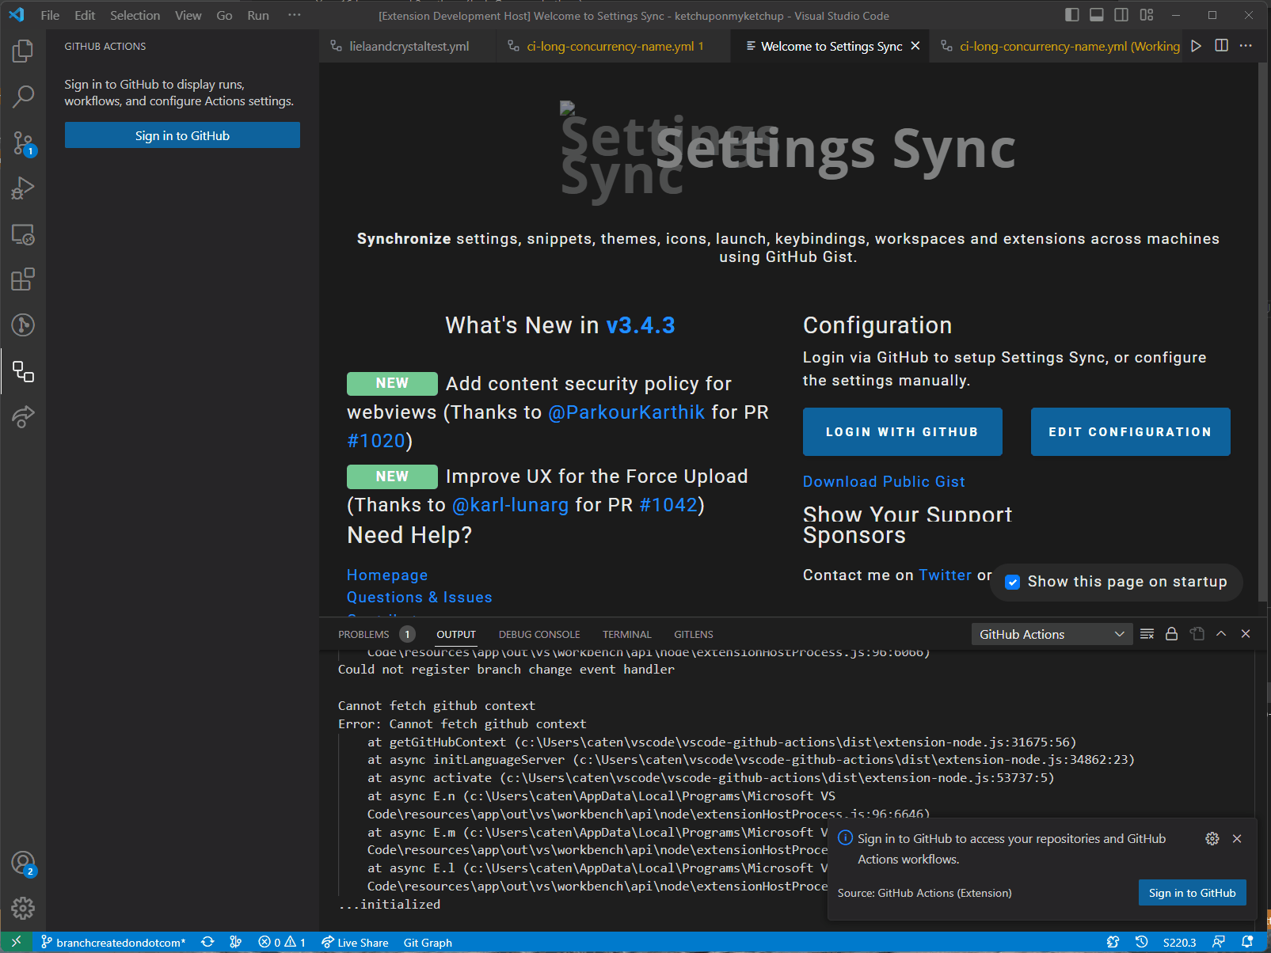Toggle the bottom panel layout icon
This screenshot has width=1271, height=953.
(x=1097, y=15)
